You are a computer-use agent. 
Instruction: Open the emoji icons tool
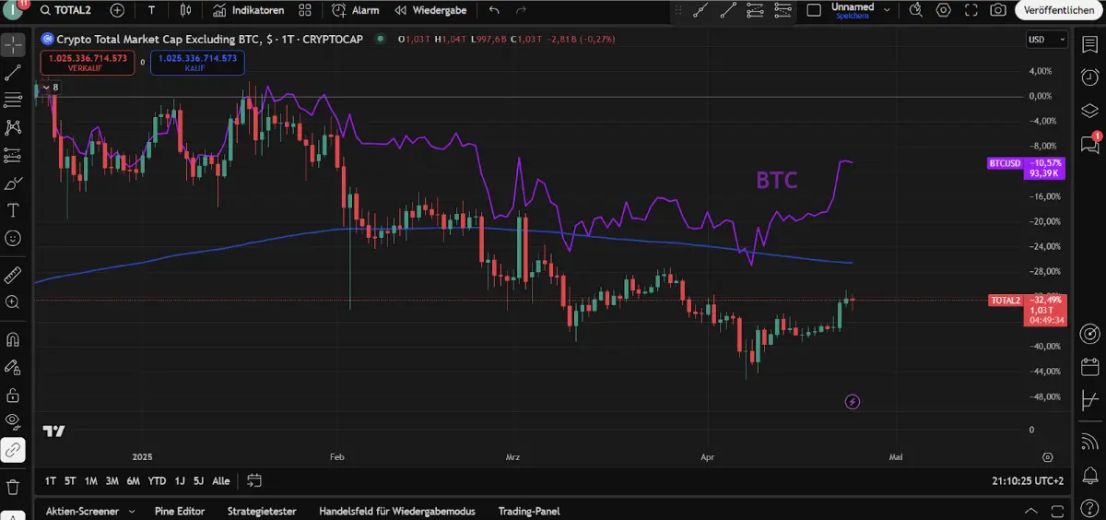(13, 238)
